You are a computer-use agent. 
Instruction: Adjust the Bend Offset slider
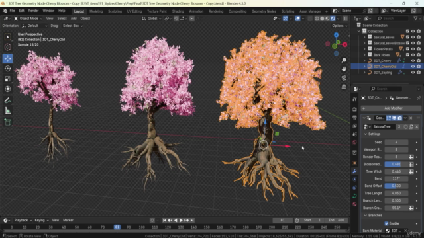click(x=396, y=186)
